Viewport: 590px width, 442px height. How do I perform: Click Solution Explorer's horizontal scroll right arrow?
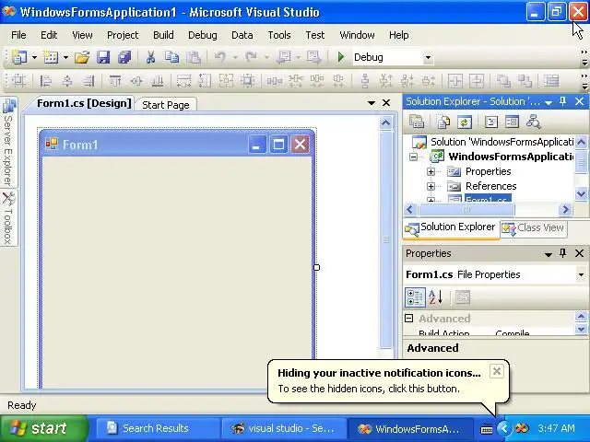click(x=565, y=210)
